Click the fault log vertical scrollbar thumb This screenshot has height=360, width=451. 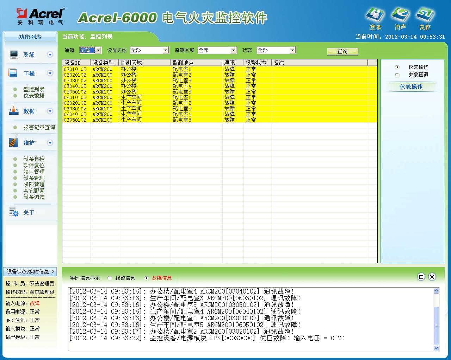pos(436,325)
